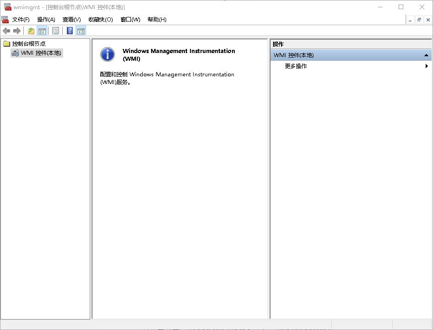Open the 窗口(W) menu
Image resolution: width=433 pixels, height=330 pixels.
point(130,20)
